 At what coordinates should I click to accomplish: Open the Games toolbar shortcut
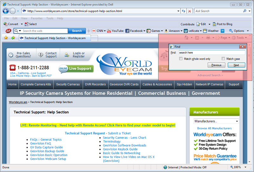click(155, 31)
